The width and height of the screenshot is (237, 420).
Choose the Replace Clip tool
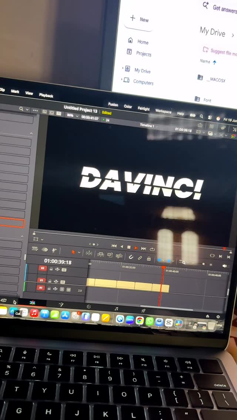pos(119,256)
